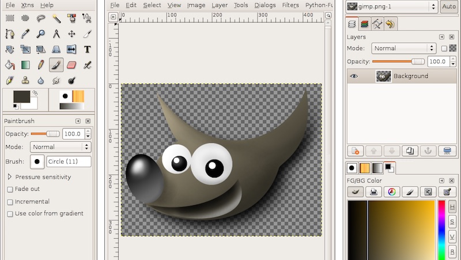Select the Zoom magnifier tool
This screenshot has width=461, height=260.
click(41, 34)
